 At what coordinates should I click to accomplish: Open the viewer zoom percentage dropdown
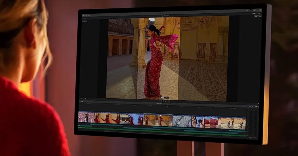click(x=254, y=13)
